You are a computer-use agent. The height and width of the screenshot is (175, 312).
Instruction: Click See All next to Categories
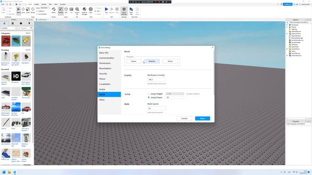28,33
